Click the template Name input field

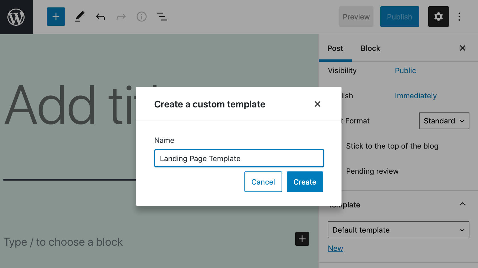click(239, 158)
